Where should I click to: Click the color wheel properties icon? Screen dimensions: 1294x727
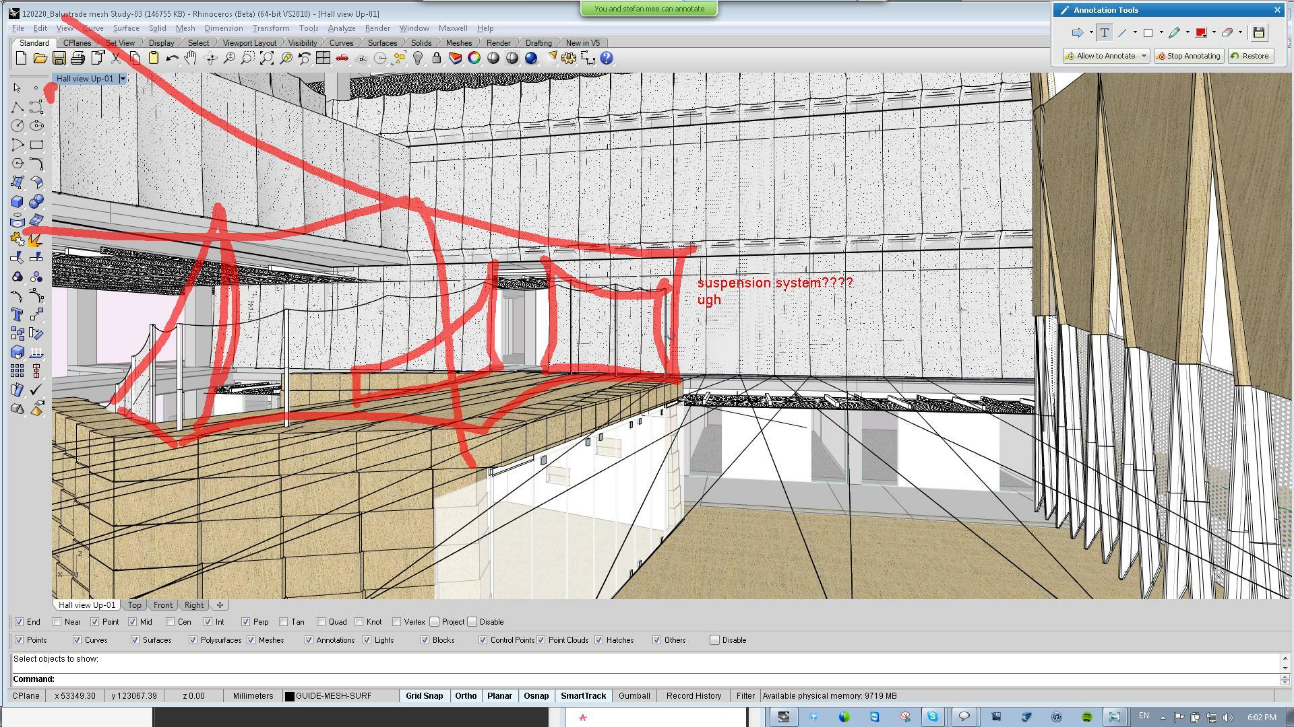point(474,59)
